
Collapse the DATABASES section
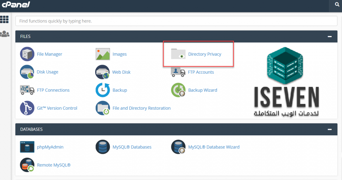pyautogui.click(x=330, y=129)
